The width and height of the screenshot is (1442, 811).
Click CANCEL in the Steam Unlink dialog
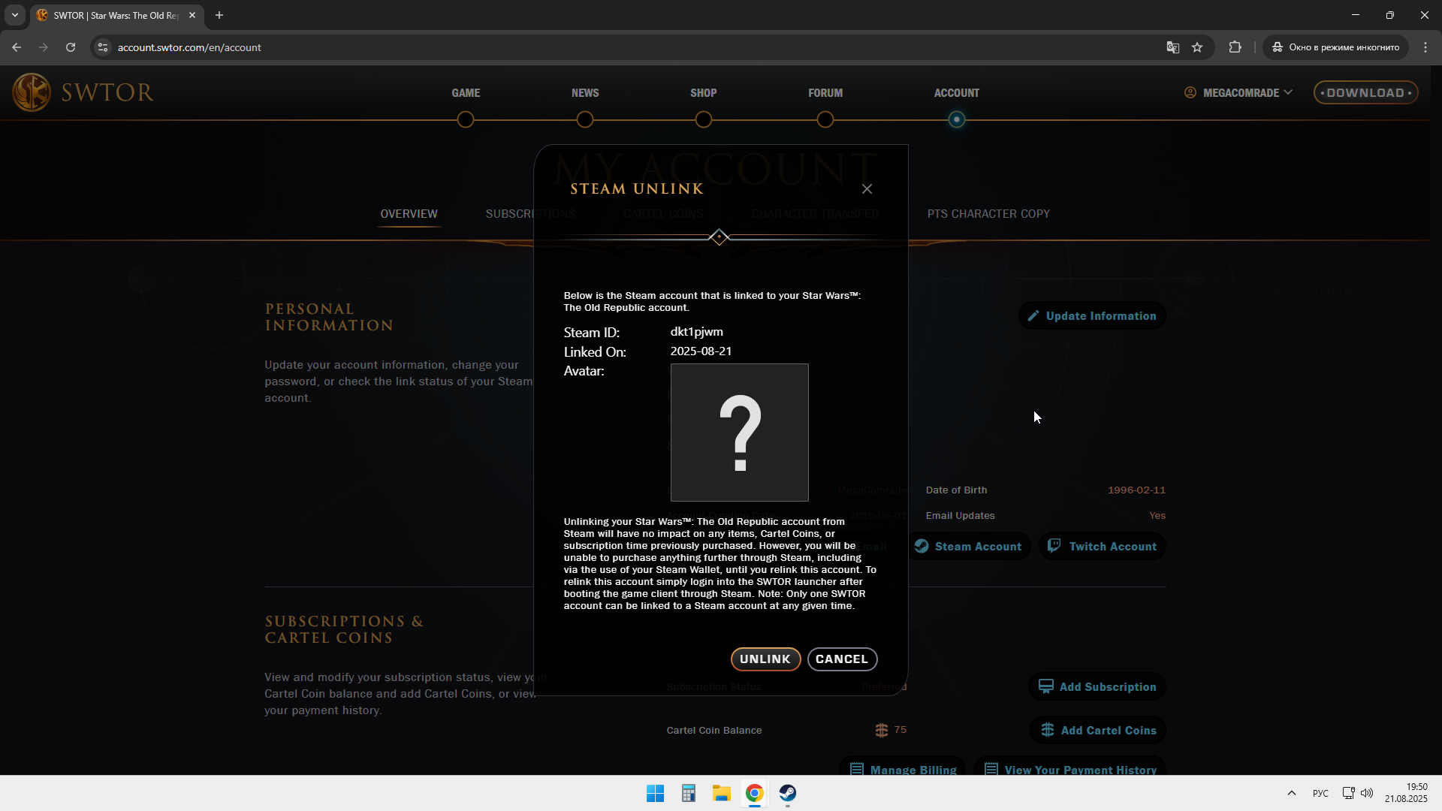[842, 659]
